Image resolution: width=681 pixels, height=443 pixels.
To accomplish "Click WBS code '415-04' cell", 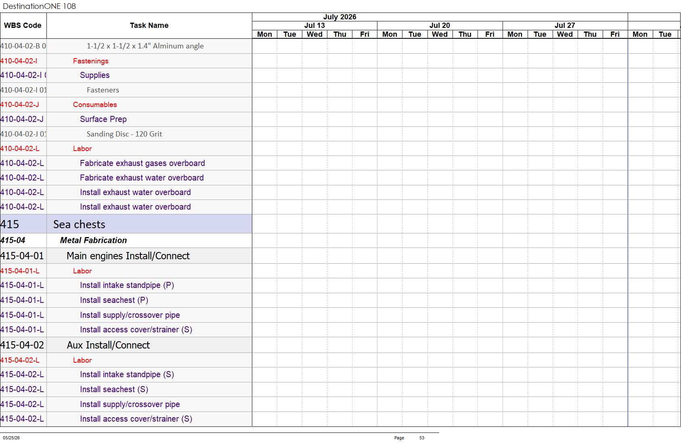I will [x=23, y=240].
